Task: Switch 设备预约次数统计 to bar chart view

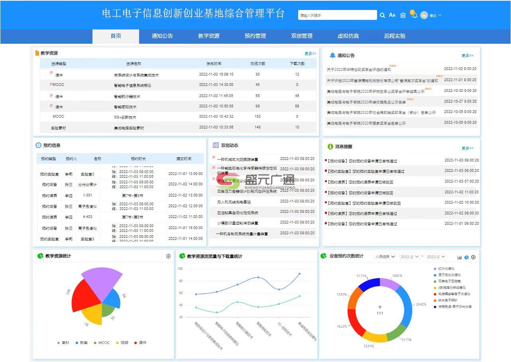Action: point(460,257)
